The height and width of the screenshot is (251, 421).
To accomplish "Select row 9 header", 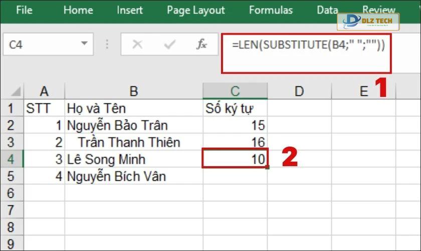I will (12, 243).
